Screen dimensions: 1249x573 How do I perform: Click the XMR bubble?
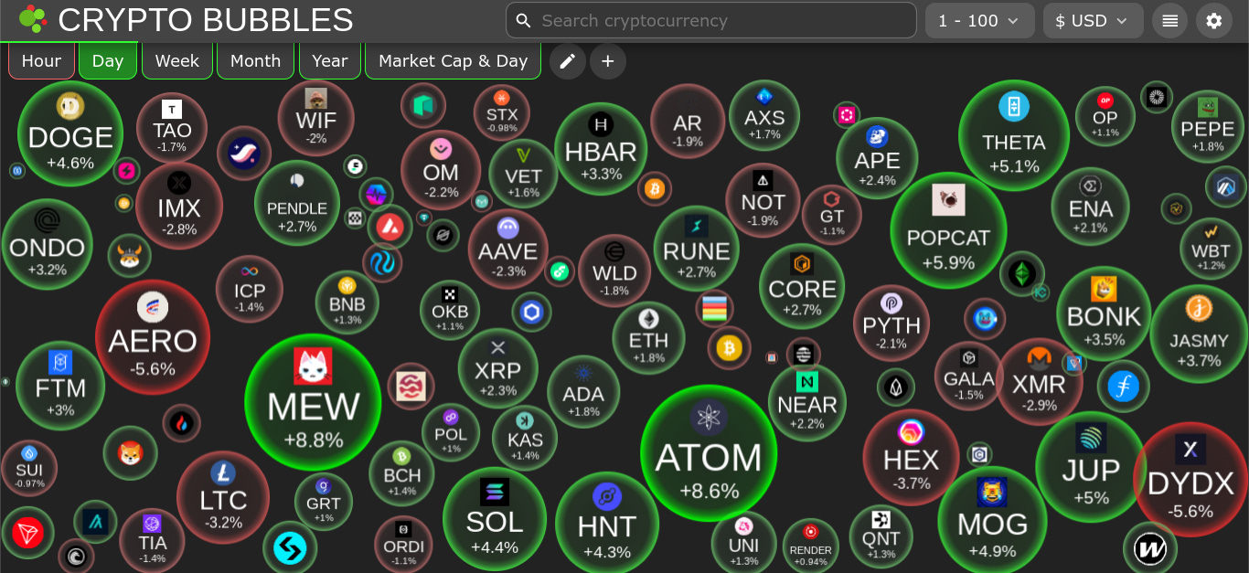point(1040,382)
